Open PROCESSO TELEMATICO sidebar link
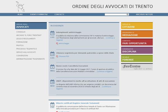This screenshot has height=112, width=168. 27,49
